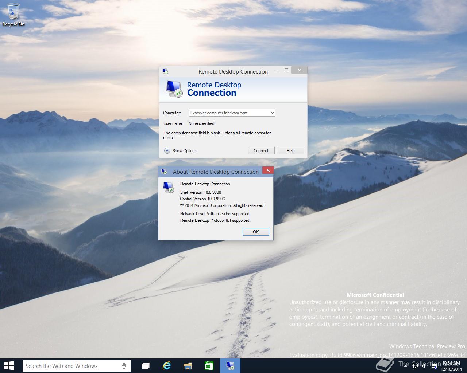This screenshot has height=373, width=467.
Task: Close the Remote Desktop Connection window
Action: (x=300, y=70)
